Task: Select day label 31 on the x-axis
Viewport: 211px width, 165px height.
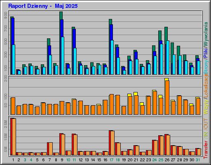Action: (198, 160)
